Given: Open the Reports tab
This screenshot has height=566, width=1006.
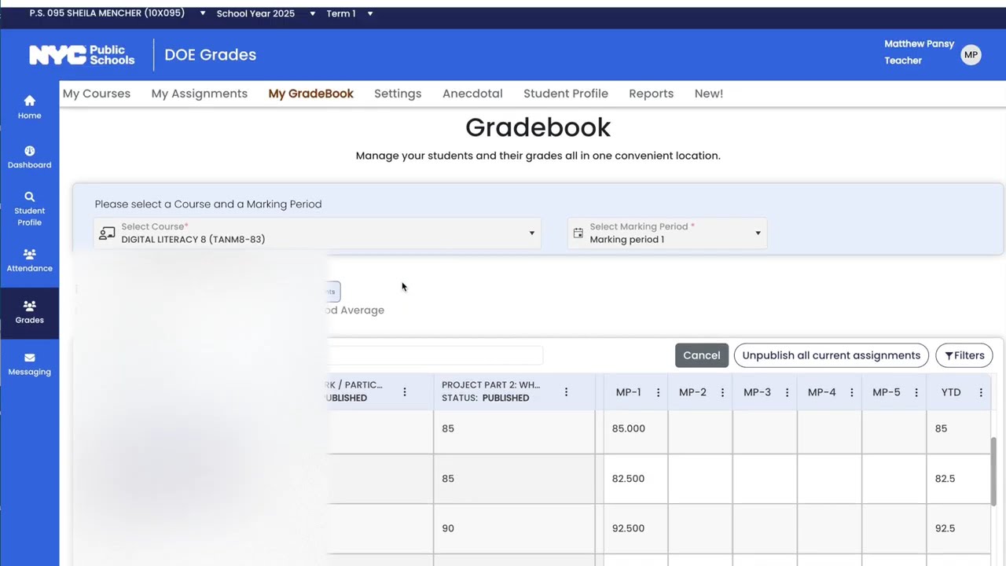Looking at the screenshot, I should pos(652,94).
